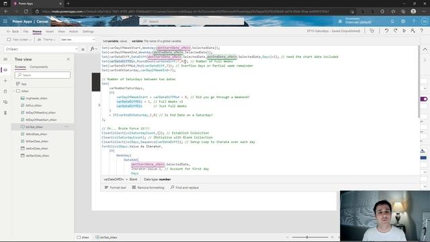
Task: Open more options for btnTest_sMain
Action: click(67, 127)
